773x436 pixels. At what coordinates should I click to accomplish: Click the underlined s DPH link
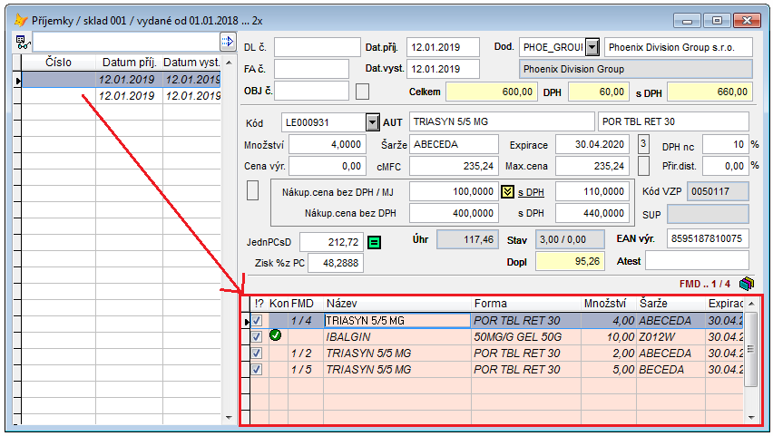pyautogui.click(x=531, y=191)
